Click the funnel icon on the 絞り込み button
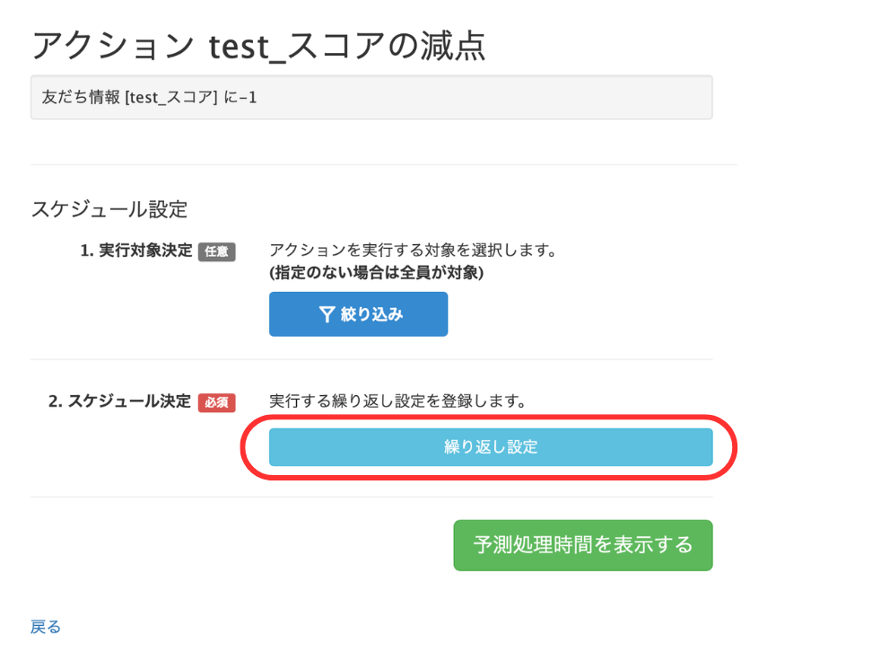881x652 pixels. (327, 314)
